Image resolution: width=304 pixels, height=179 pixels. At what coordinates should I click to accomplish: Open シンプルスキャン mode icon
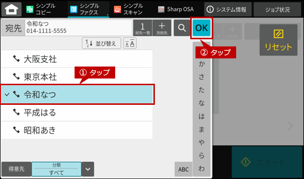tap(118, 9)
